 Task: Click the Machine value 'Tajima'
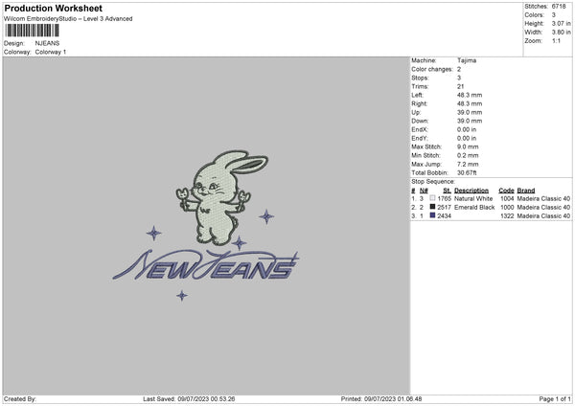tap(467, 60)
